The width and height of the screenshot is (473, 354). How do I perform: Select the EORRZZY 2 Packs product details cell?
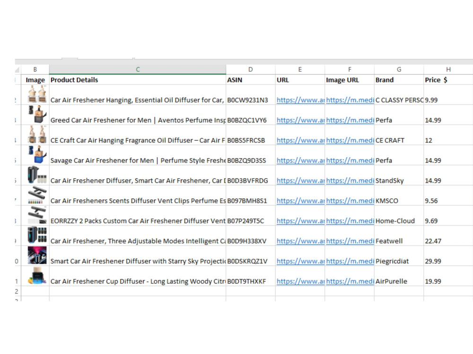[x=138, y=216]
